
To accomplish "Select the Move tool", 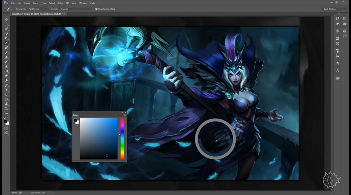I will point(6,20).
